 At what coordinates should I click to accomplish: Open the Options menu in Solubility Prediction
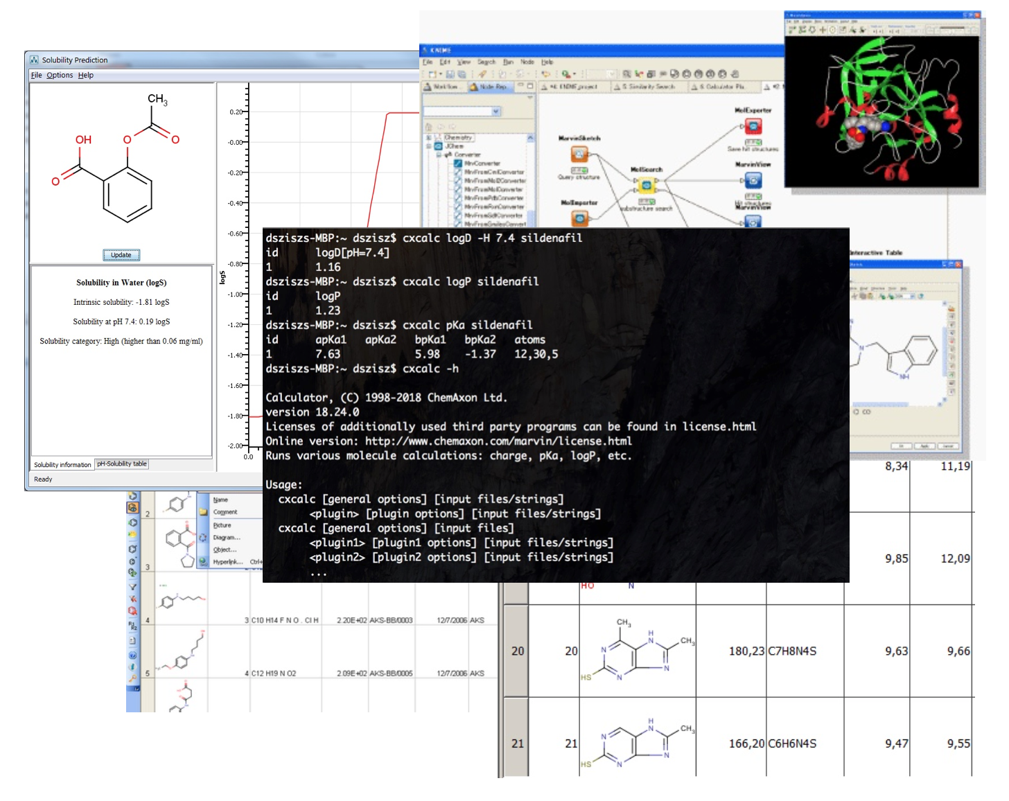click(60, 76)
